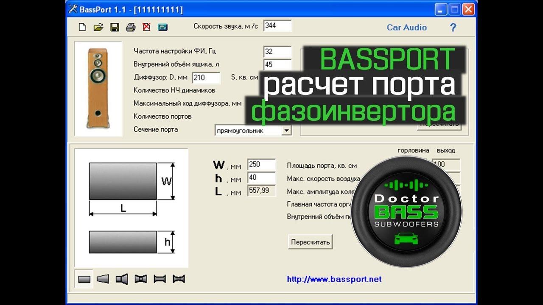This screenshot has height=305, width=543.
Task: Create a new project with blank-page icon
Action: tap(83, 28)
